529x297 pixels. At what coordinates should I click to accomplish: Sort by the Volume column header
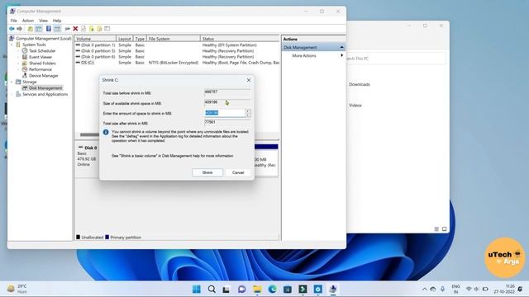point(96,39)
